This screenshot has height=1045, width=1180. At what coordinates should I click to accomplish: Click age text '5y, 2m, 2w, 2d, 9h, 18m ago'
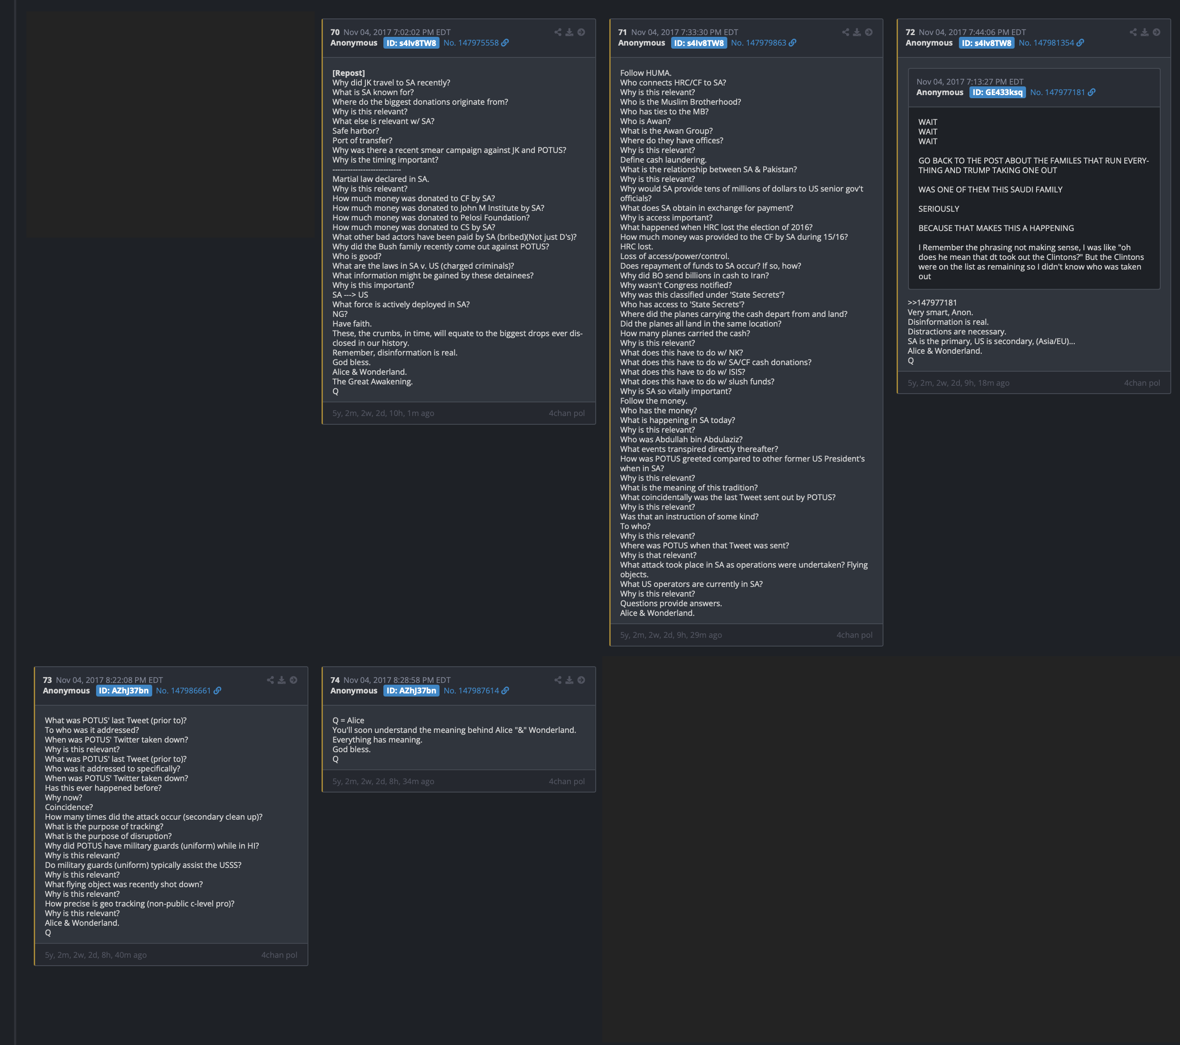[958, 383]
